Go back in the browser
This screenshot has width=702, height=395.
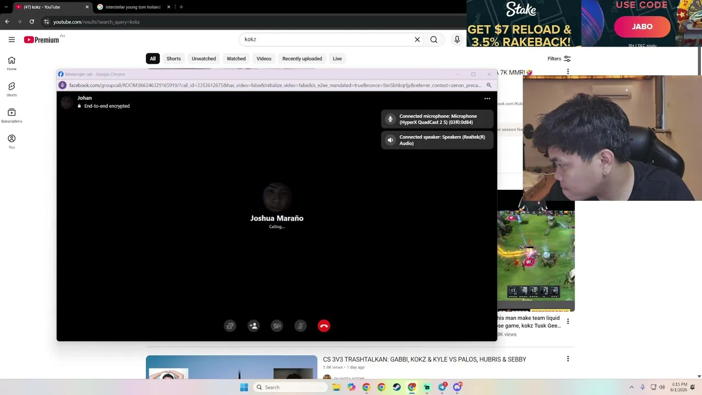tap(7, 22)
